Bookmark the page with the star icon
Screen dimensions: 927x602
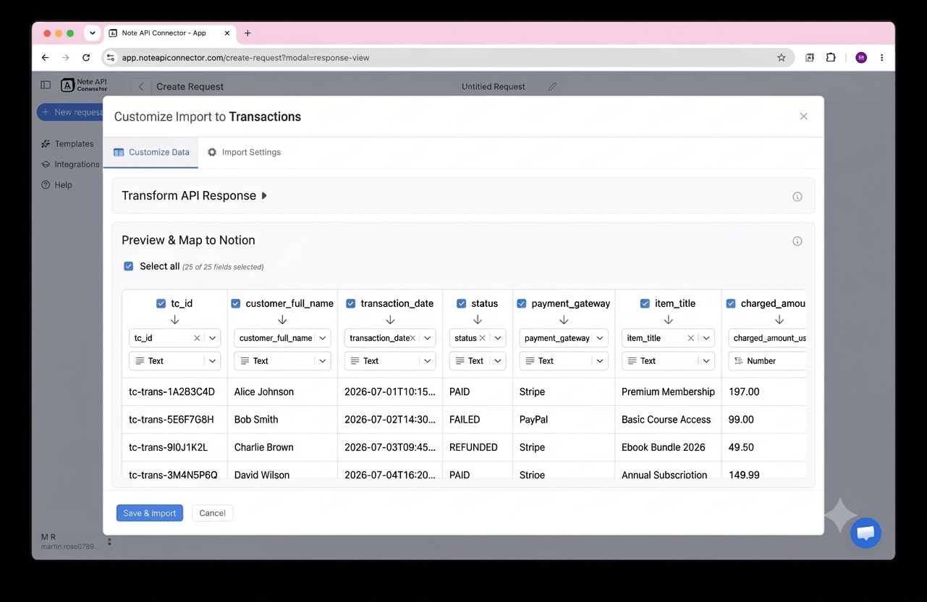(x=782, y=58)
